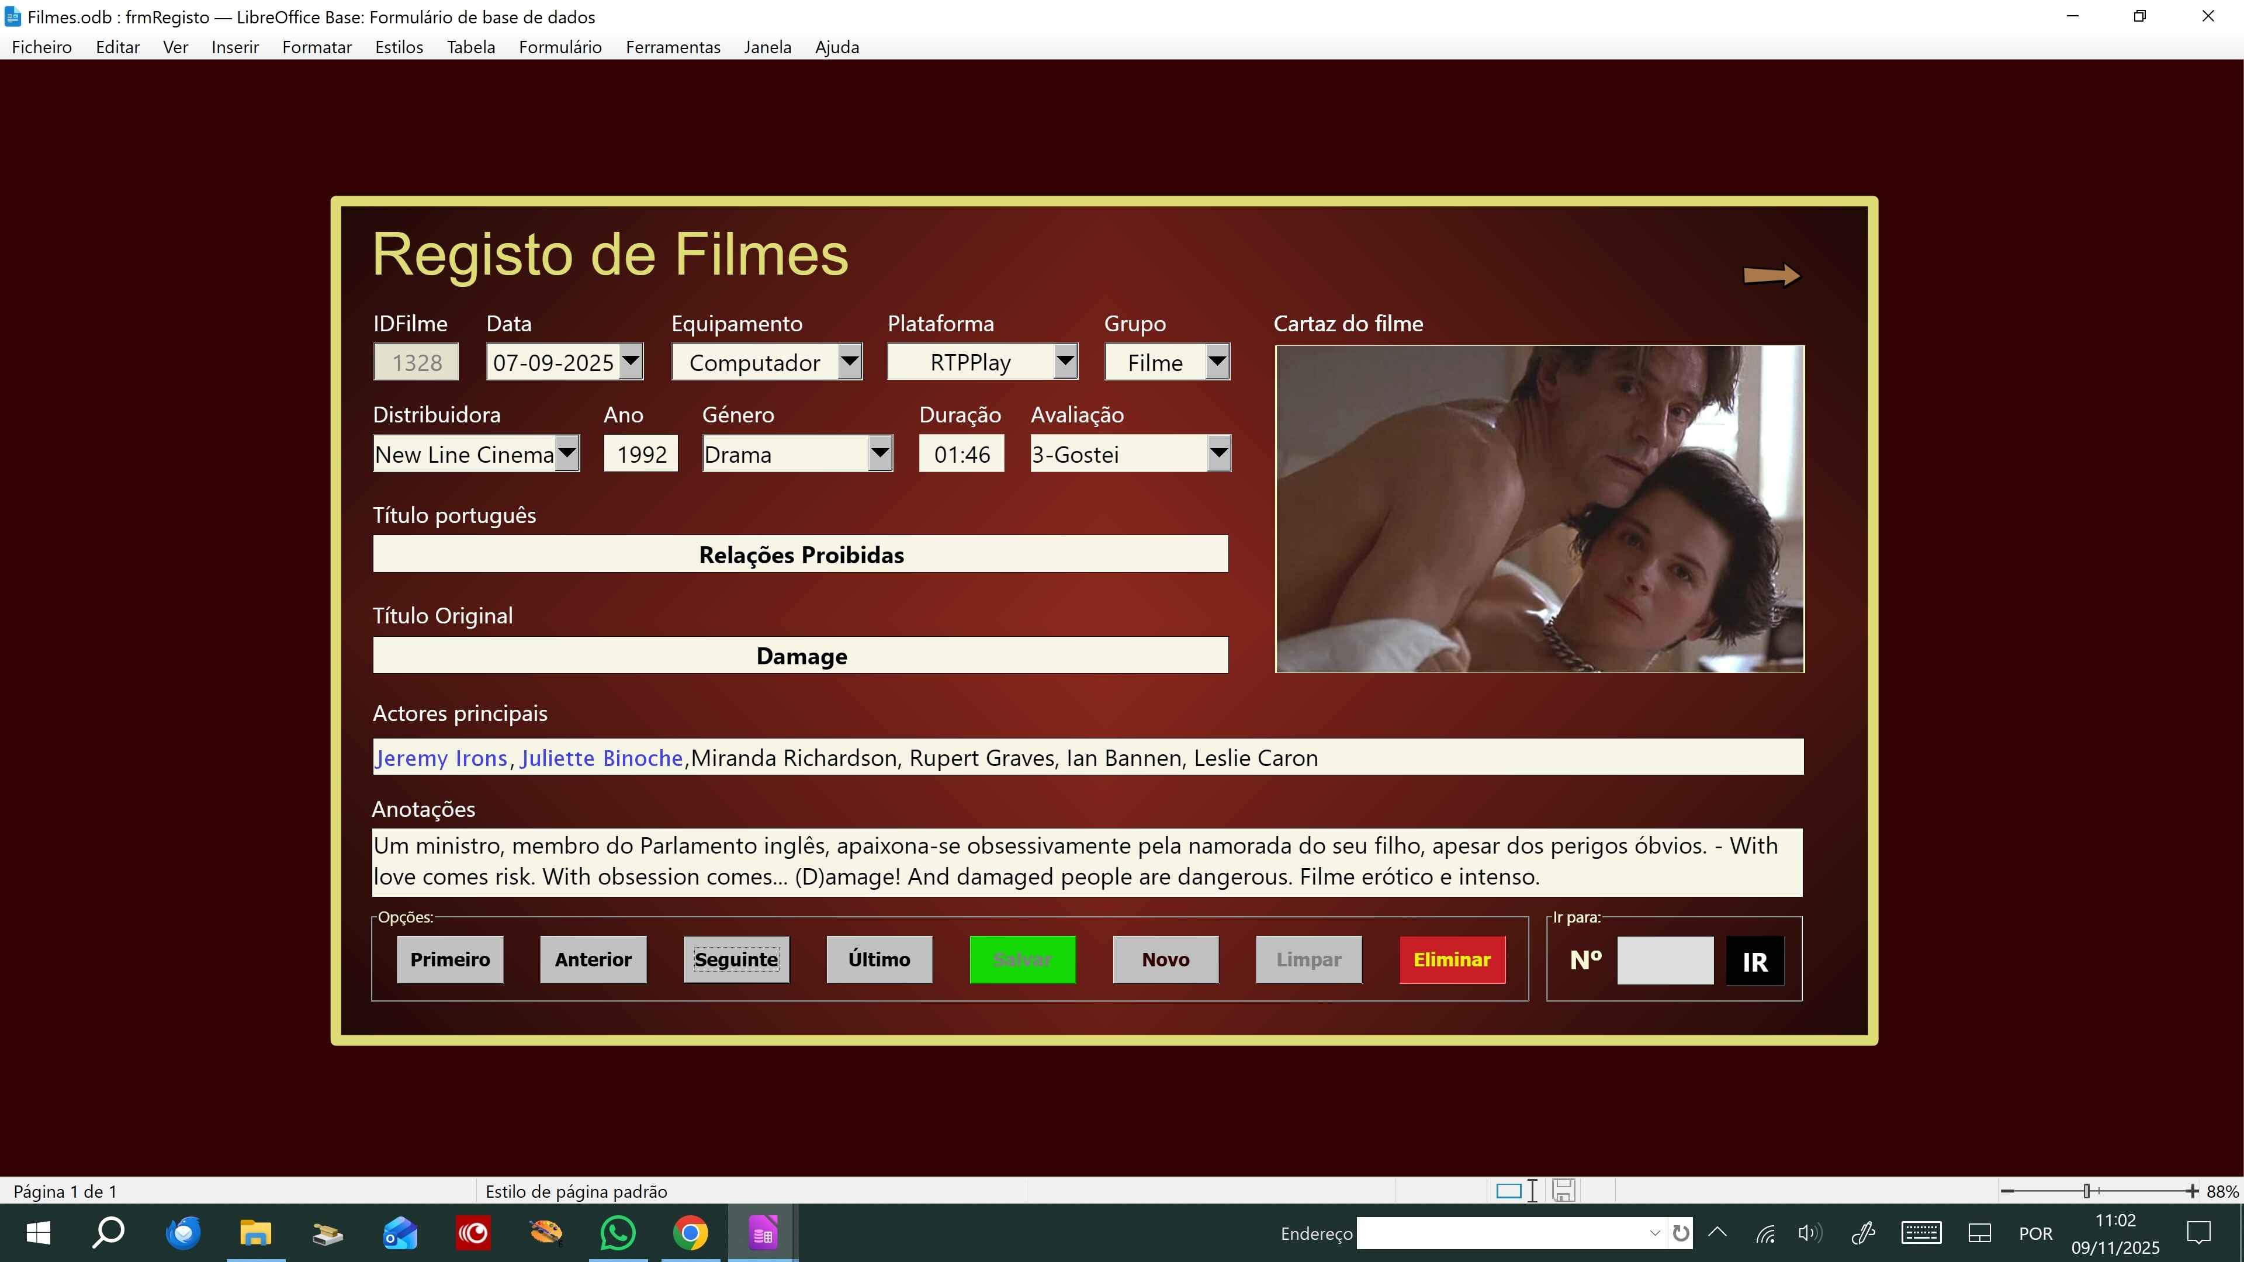
Task: Click the document save status icon
Action: tap(1564, 1191)
